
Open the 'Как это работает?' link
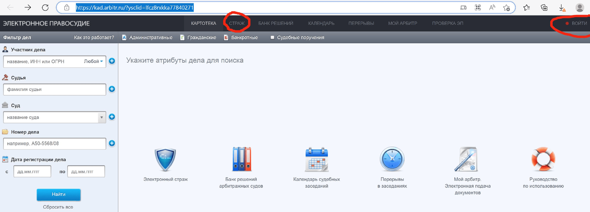[94, 37]
